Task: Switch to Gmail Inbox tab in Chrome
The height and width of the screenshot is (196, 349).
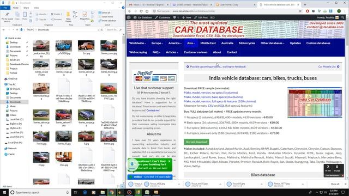Action: (x=148, y=4)
